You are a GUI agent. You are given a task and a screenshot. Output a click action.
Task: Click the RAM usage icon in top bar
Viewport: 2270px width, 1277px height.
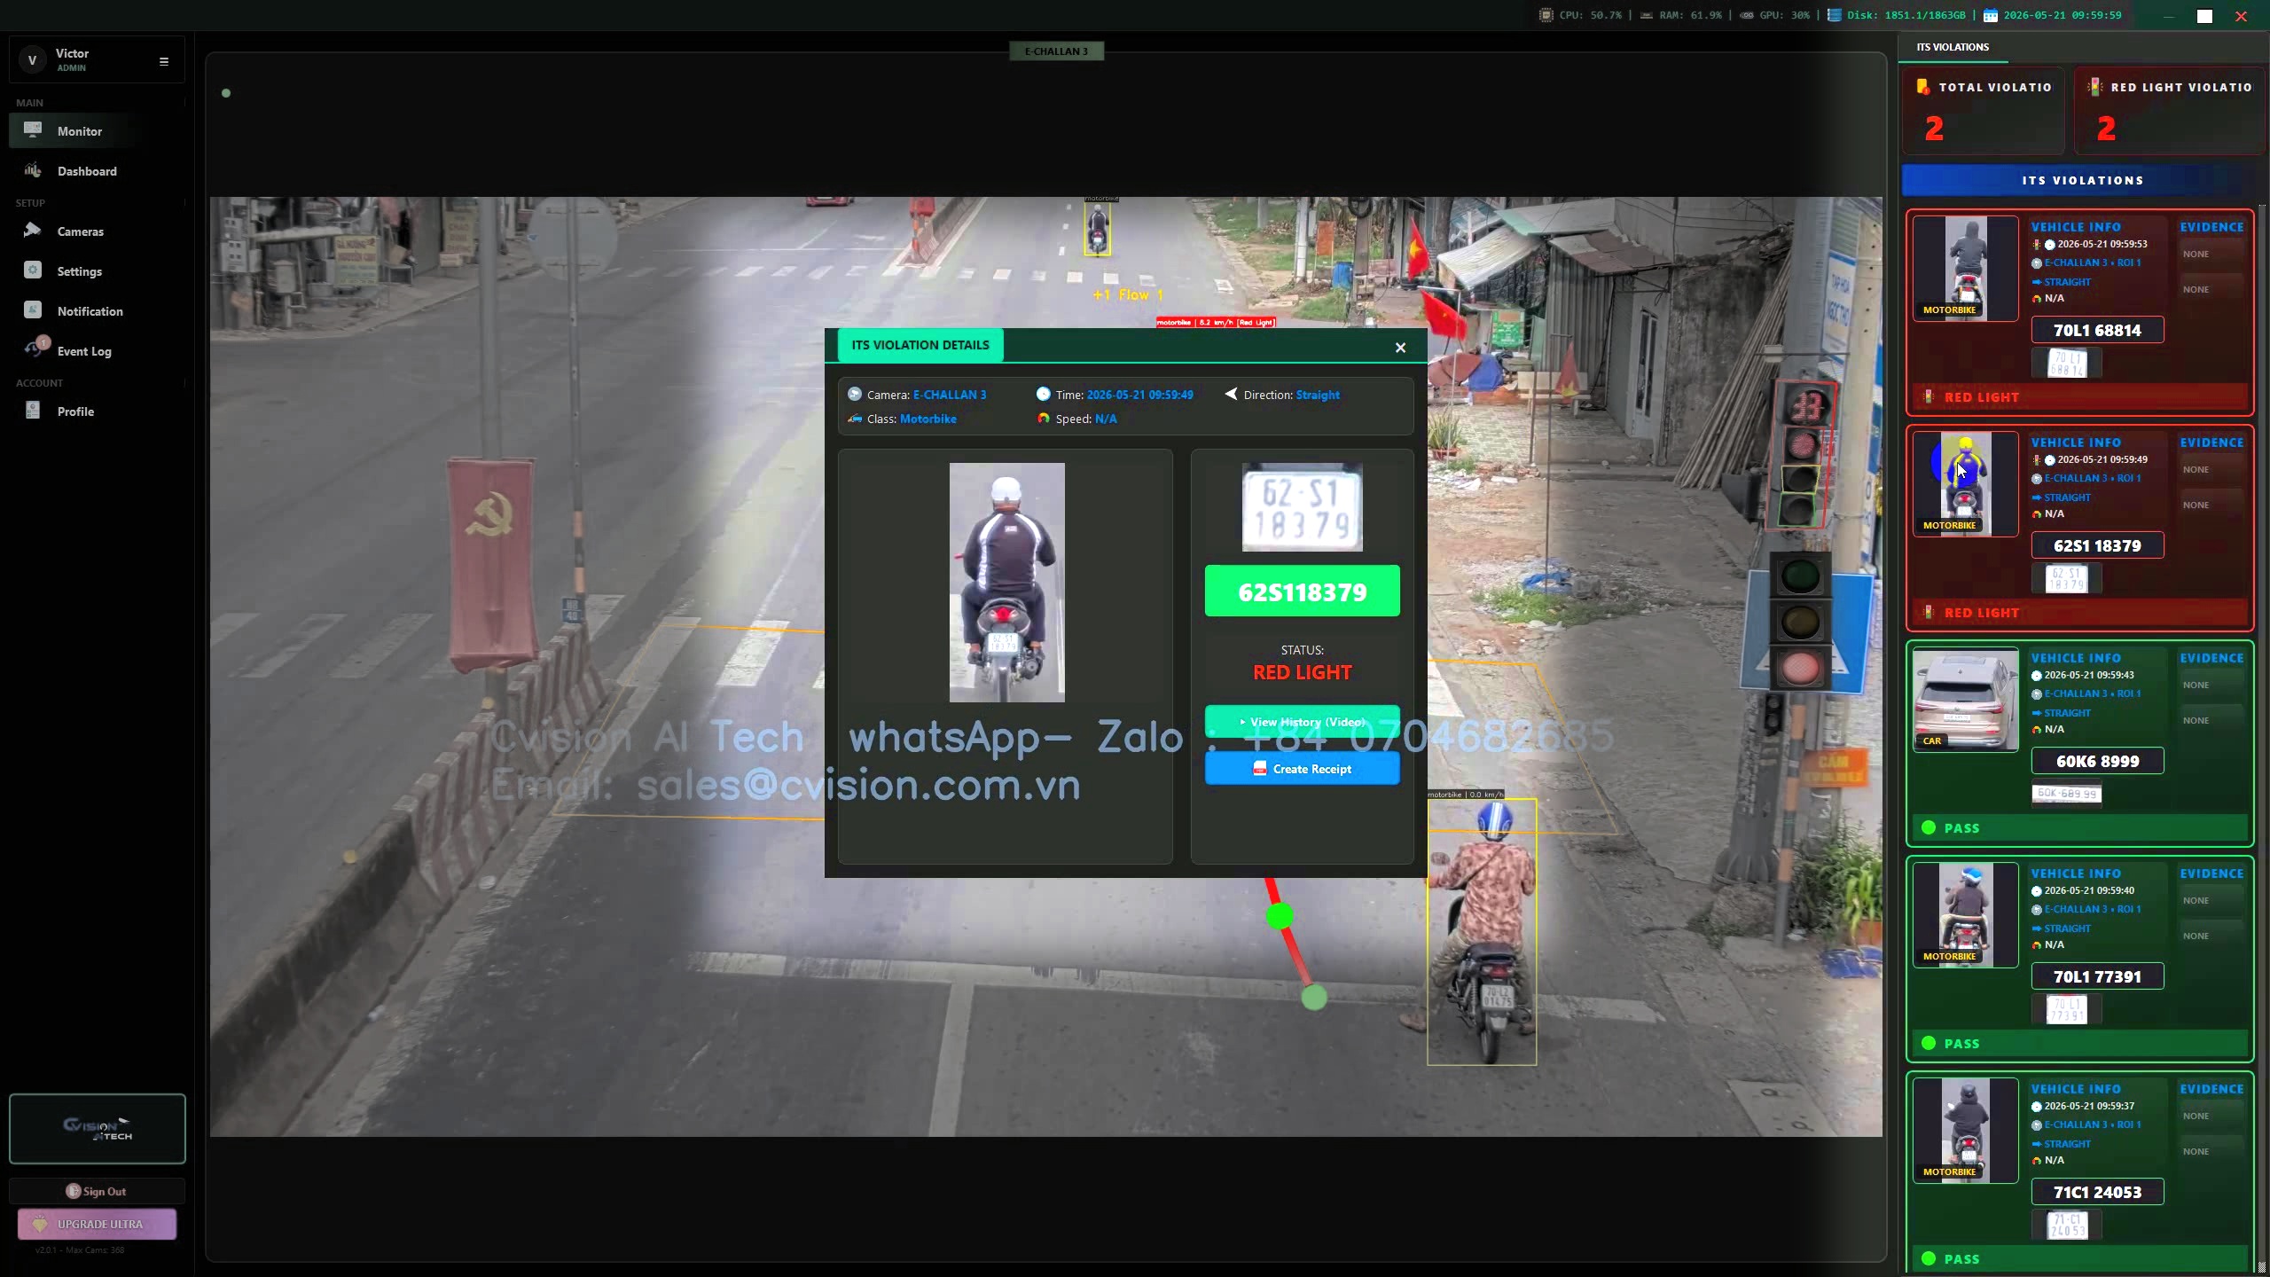click(x=1646, y=15)
